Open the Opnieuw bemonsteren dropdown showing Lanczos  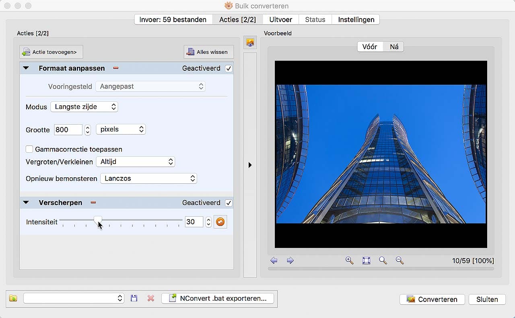pyautogui.click(x=148, y=178)
